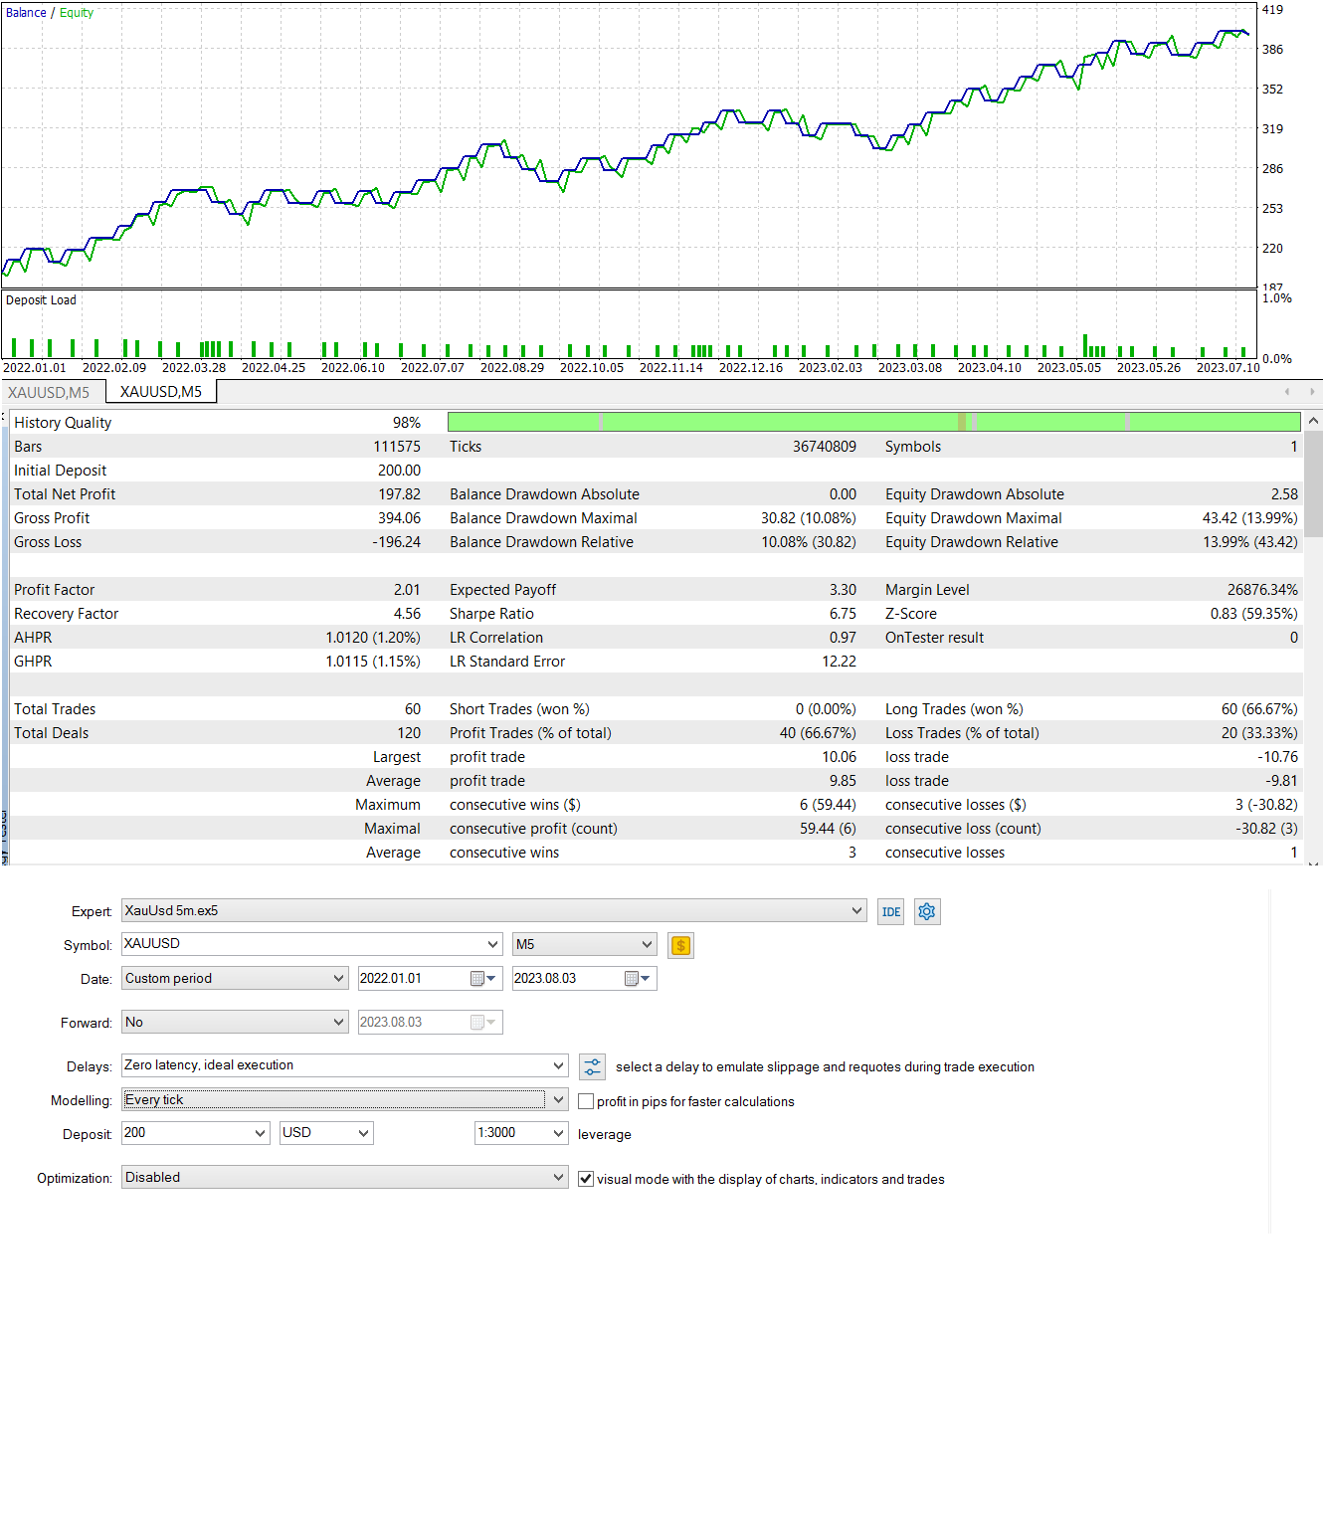The width and height of the screenshot is (1323, 1530).
Task: Open the Custom period date dropdown
Action: (x=338, y=978)
